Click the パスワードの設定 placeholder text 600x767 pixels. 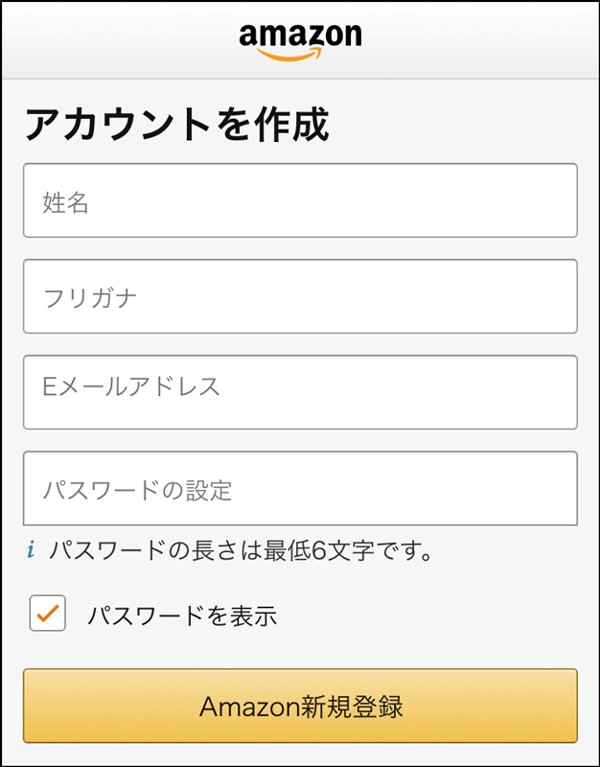click(138, 491)
